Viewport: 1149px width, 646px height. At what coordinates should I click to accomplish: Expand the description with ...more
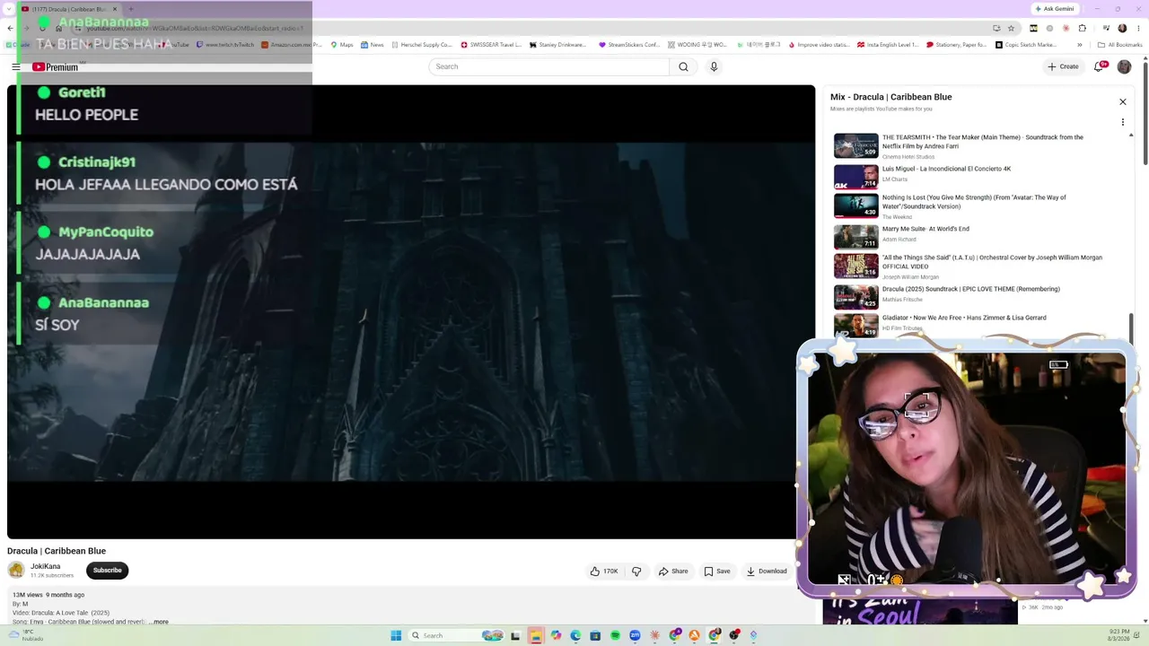(159, 622)
